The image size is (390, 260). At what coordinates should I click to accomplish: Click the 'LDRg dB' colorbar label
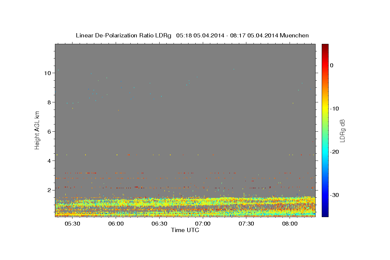pyautogui.click(x=342, y=131)
